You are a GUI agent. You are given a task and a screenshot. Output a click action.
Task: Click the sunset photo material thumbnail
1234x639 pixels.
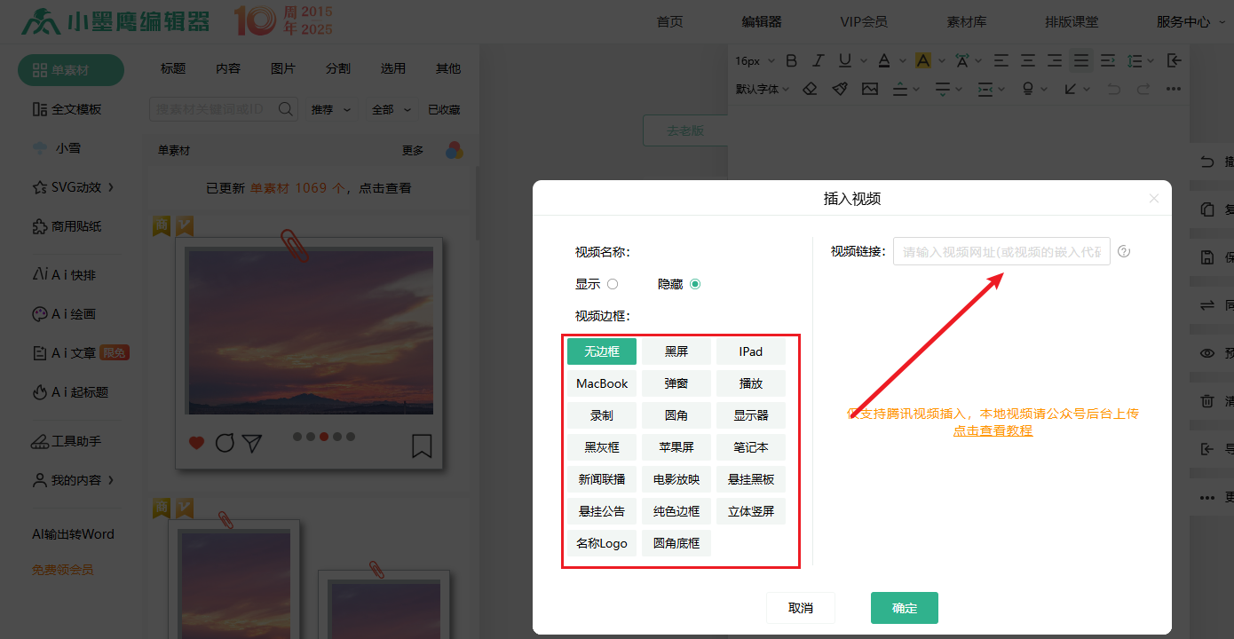(x=310, y=331)
